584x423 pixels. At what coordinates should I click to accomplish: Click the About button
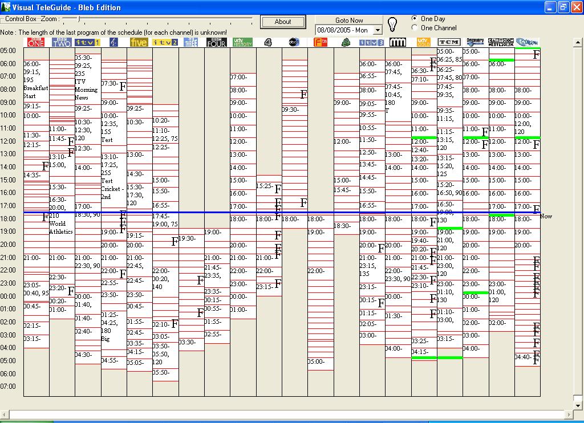pyautogui.click(x=283, y=22)
